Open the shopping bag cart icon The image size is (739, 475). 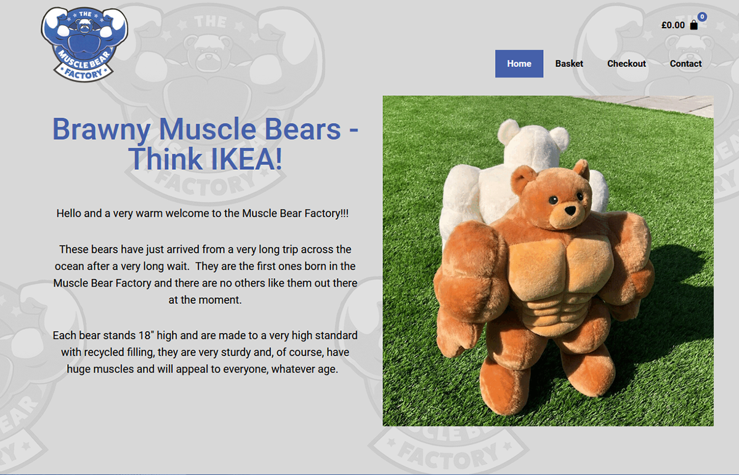coord(694,25)
